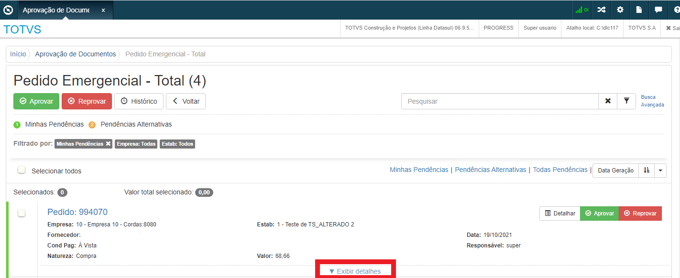Open the Aprovação de Documentos tab

pos(56,10)
